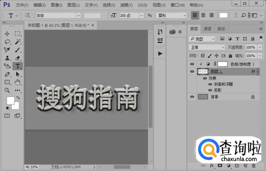266x171 pixels.
Task: Select the Clone Stamp tool
Action: click(x=7, y=58)
